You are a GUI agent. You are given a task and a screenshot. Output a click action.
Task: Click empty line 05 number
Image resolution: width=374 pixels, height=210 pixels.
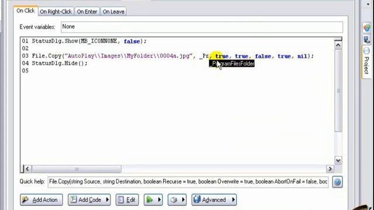(x=25, y=71)
